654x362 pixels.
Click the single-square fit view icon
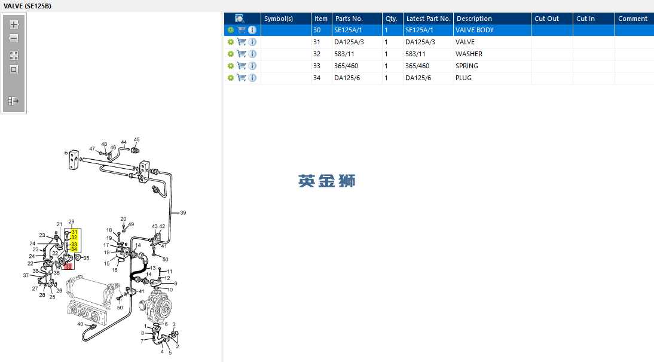coord(14,69)
